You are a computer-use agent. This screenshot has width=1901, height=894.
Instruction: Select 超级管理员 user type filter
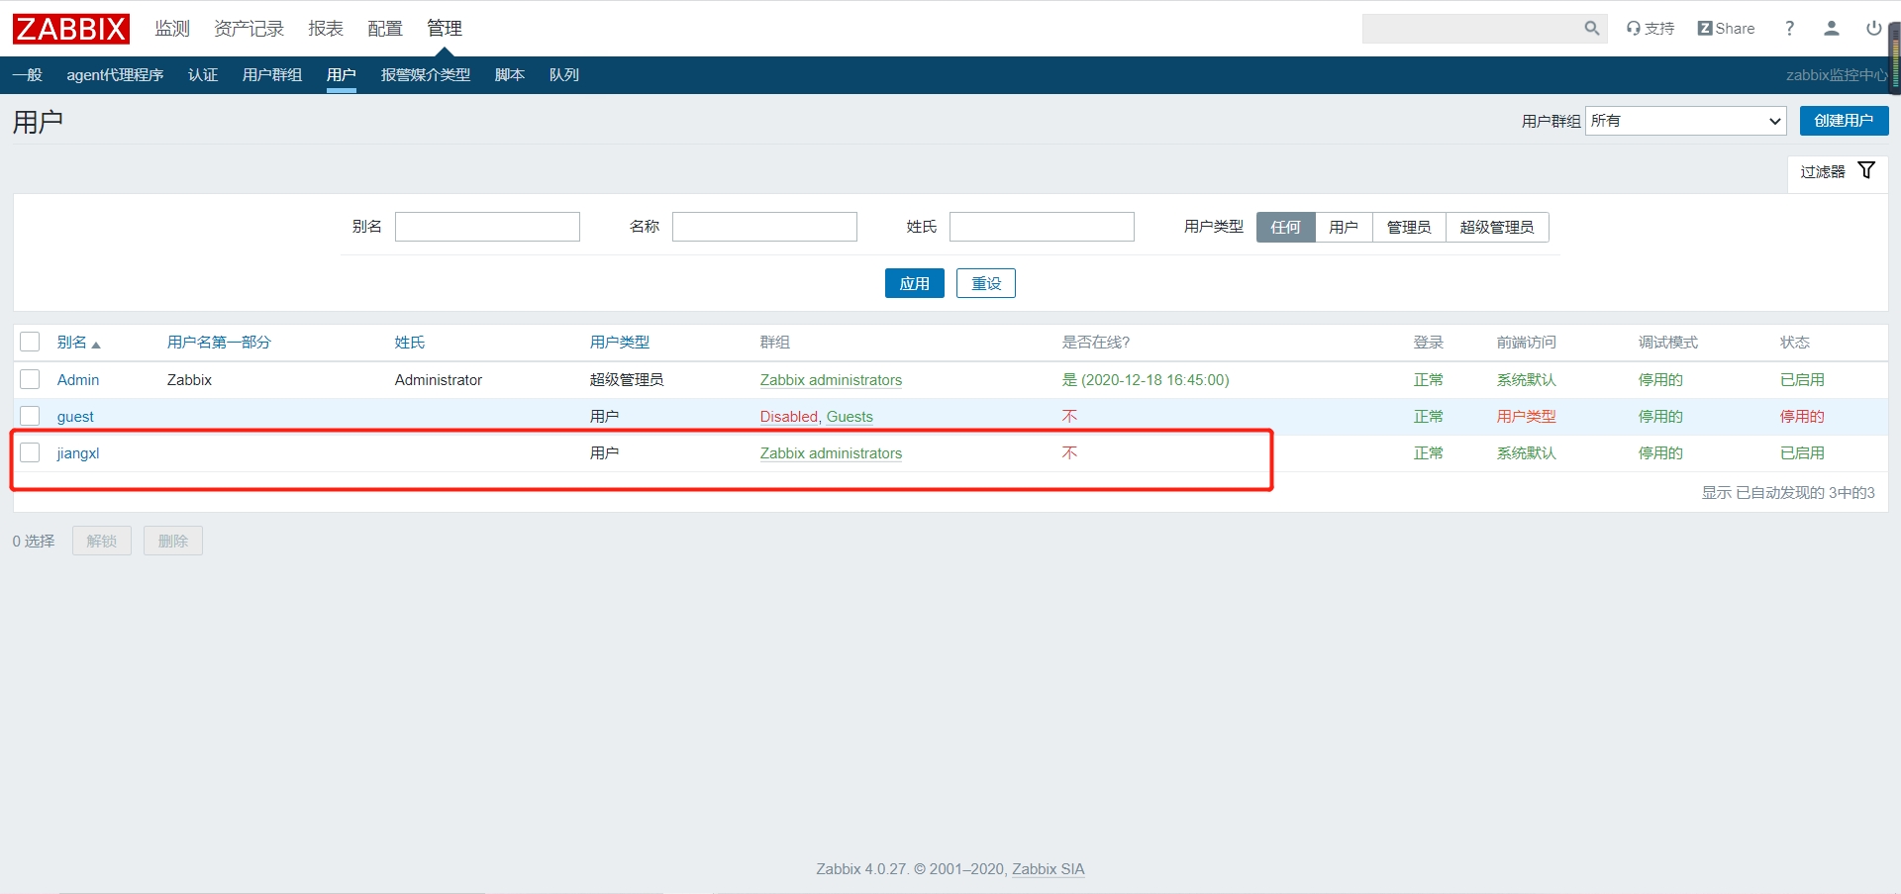pos(1497,227)
